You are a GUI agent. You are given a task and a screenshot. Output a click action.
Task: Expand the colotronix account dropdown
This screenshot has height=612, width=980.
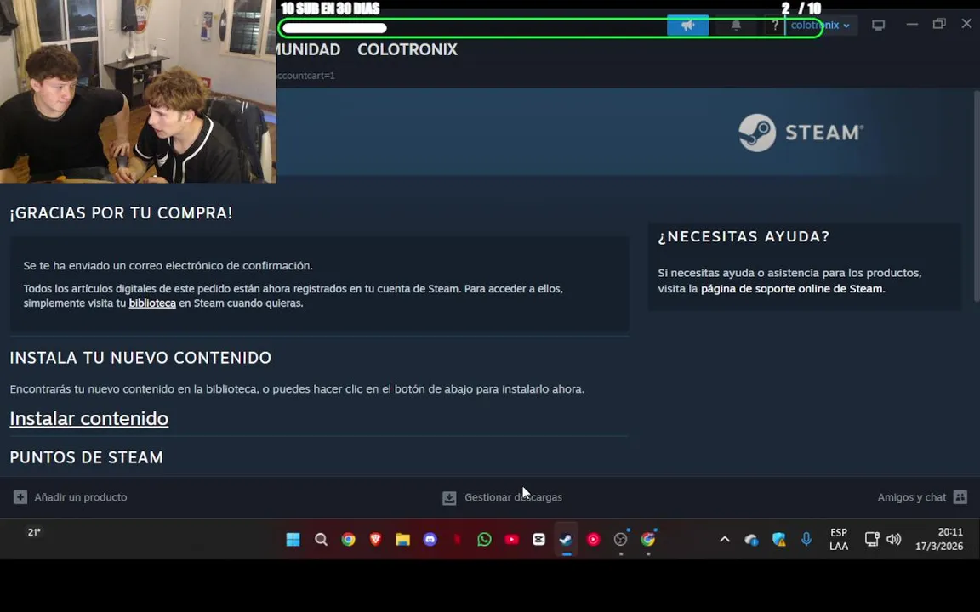[x=821, y=25]
